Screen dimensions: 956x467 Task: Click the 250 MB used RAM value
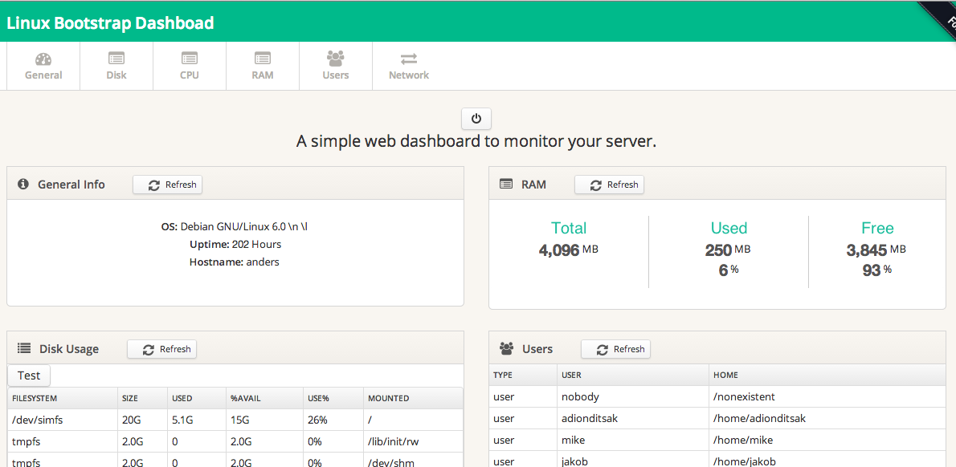pyautogui.click(x=728, y=250)
